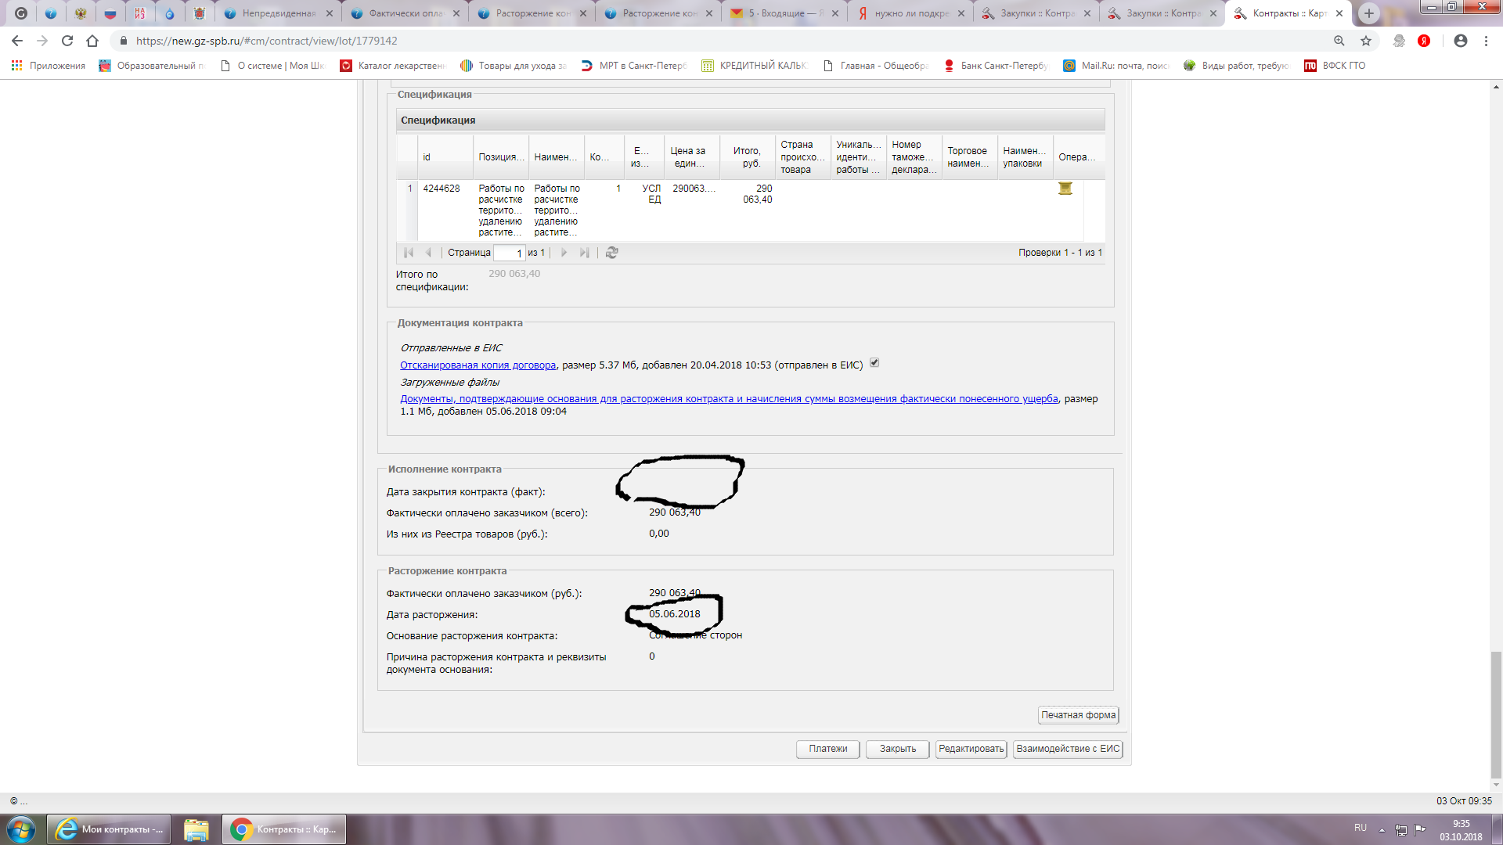This screenshot has width=1503, height=845.
Task: Click the Платежи button
Action: coord(828,749)
